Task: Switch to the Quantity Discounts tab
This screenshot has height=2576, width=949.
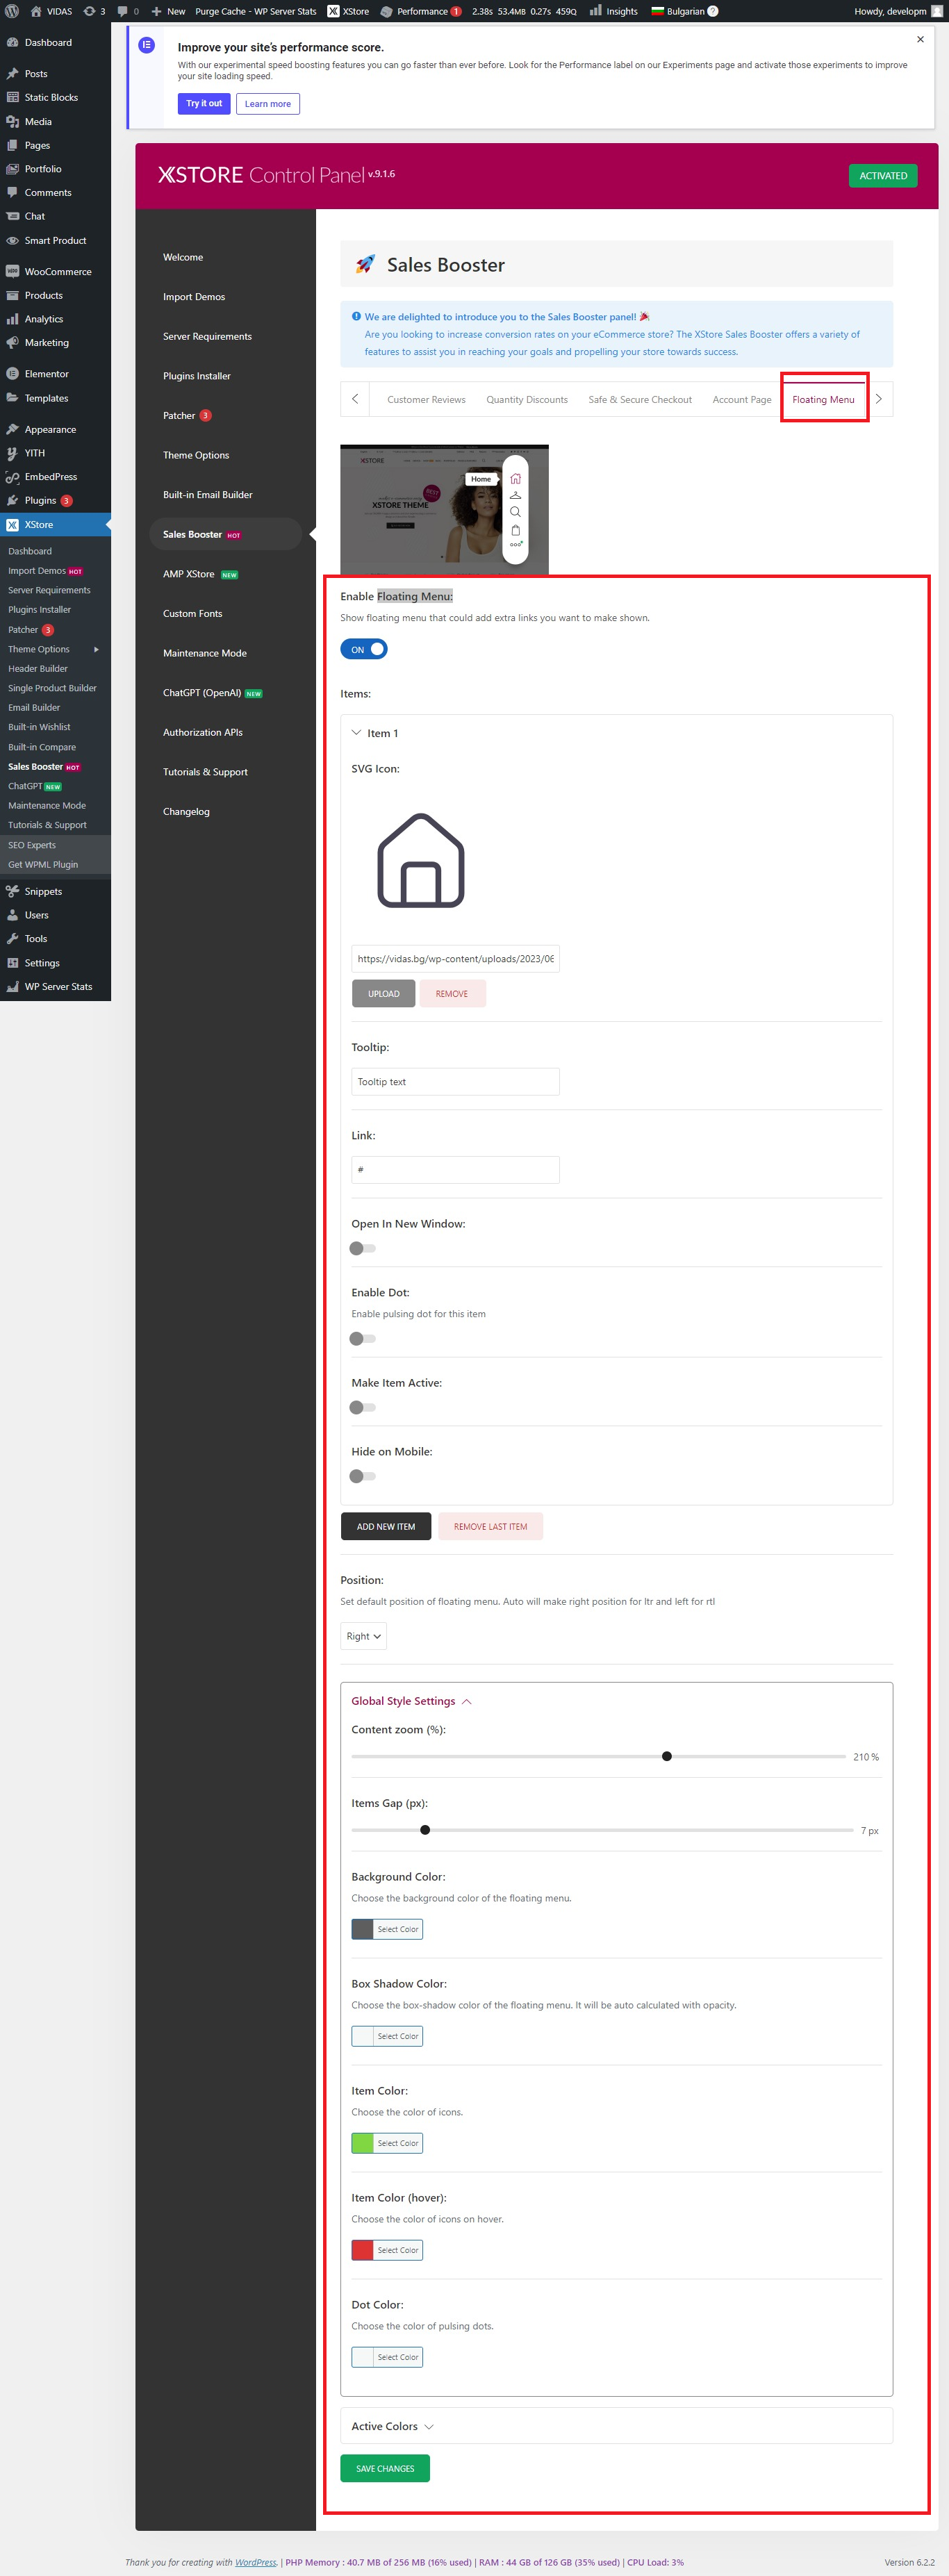Action: 526,399
